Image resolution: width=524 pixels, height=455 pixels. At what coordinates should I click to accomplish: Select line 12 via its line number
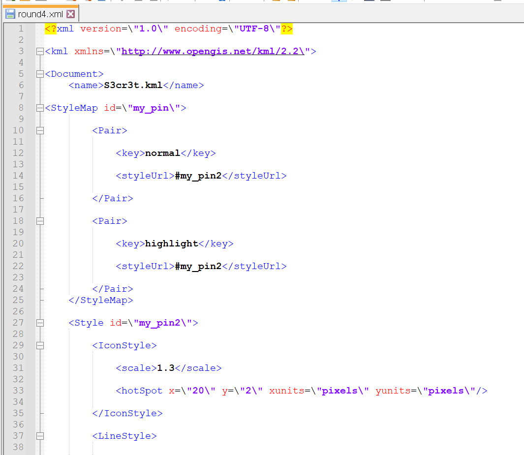point(18,153)
